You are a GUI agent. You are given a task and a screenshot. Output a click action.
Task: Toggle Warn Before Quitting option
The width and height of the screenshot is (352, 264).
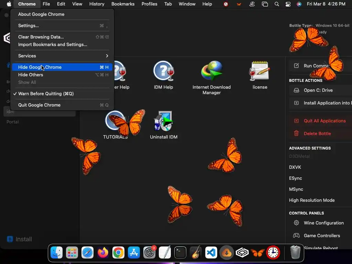62,93
